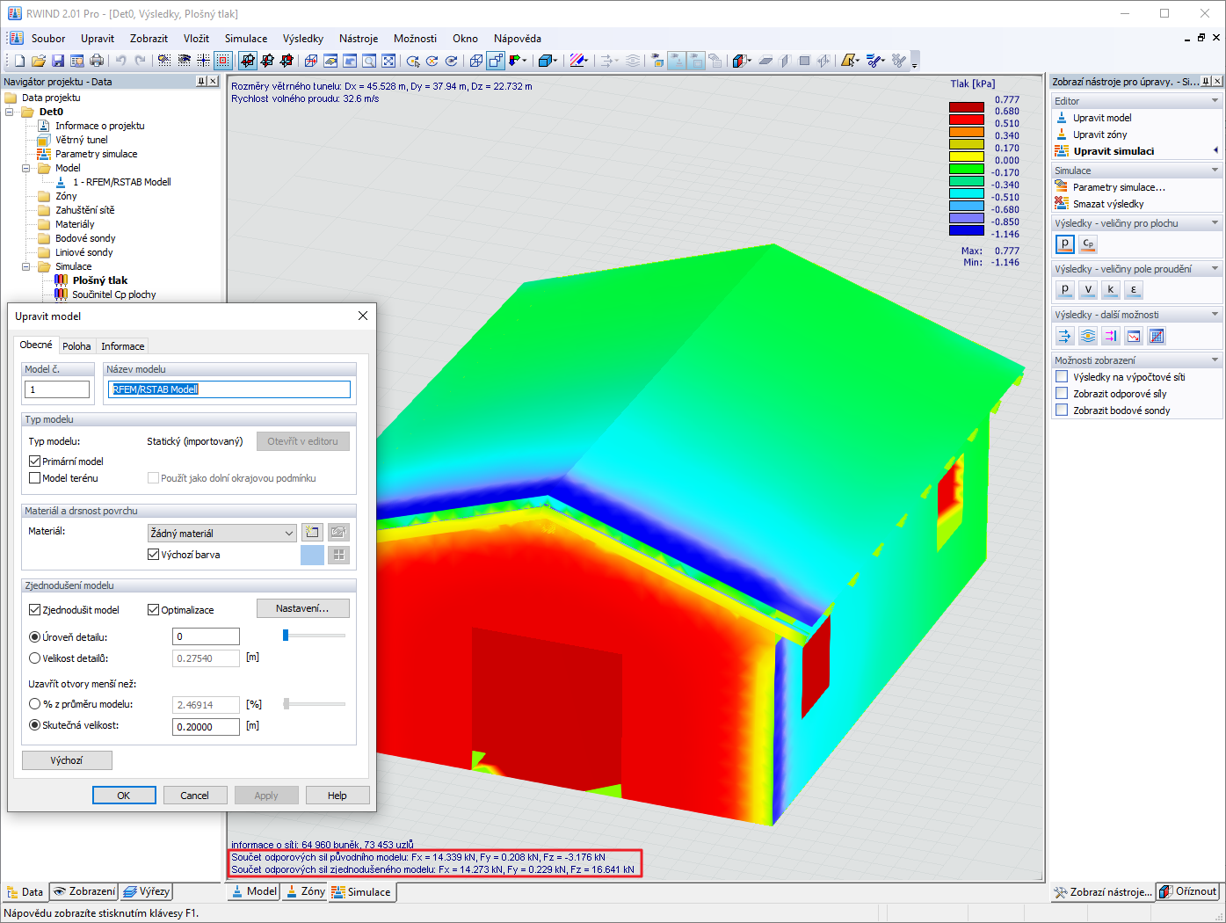Open the Nástroje menu
The width and height of the screenshot is (1226, 923).
359,39
